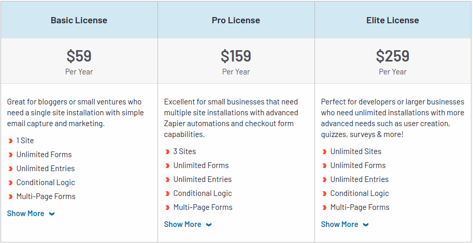Click bullet icon next to Pro 'Unlimited Forms'
The image size is (473, 243).
[168, 165]
